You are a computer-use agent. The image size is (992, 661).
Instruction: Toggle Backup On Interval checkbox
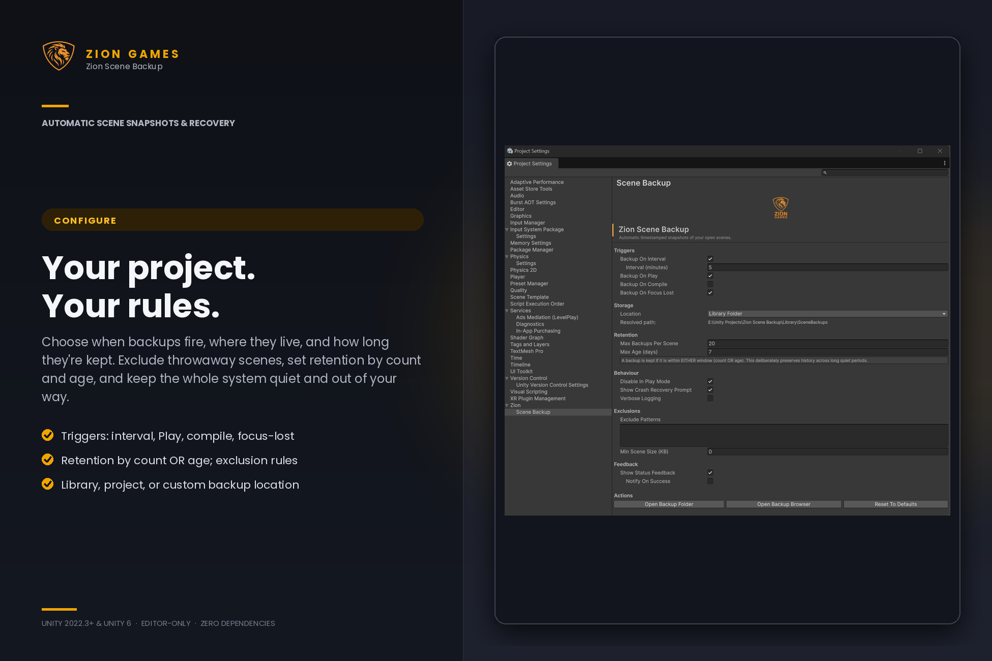tap(710, 259)
